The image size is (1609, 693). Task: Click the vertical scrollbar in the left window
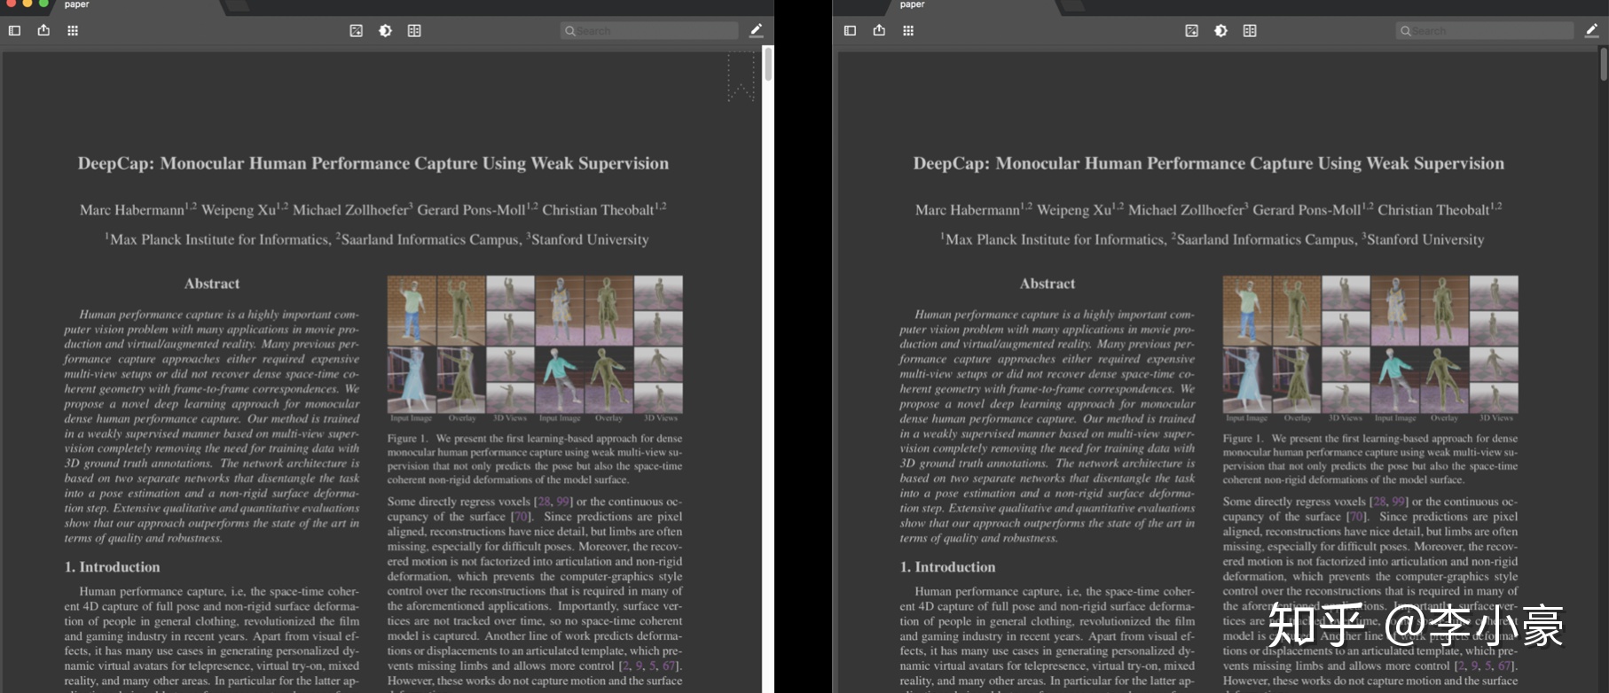point(768,64)
